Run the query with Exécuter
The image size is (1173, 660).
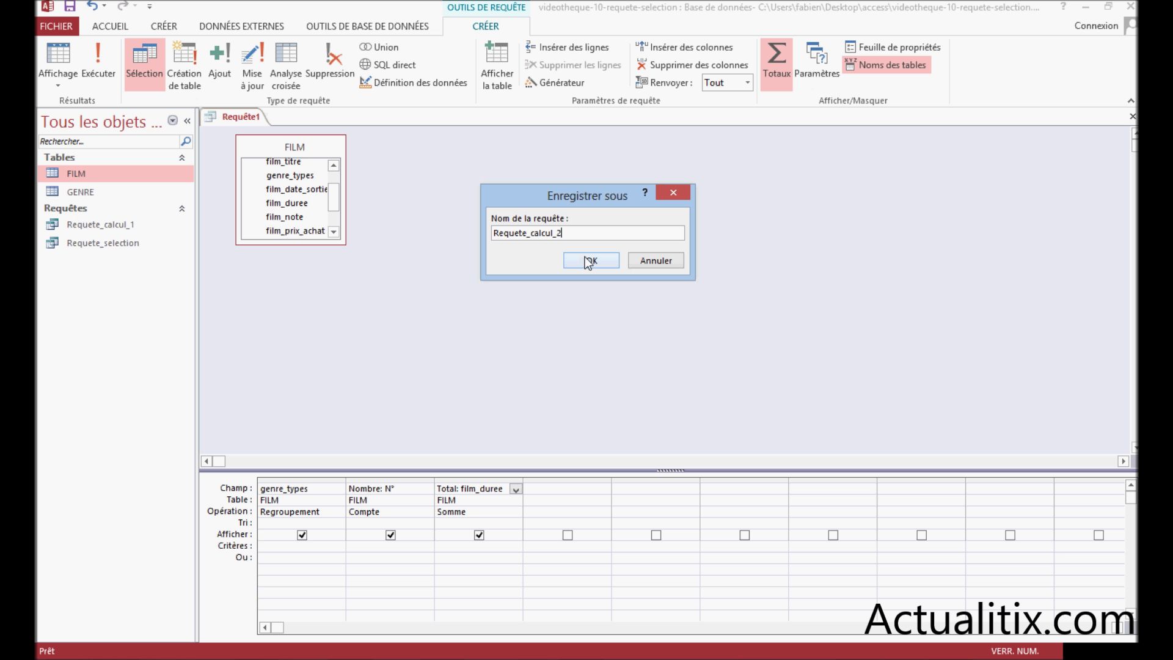pos(98,61)
